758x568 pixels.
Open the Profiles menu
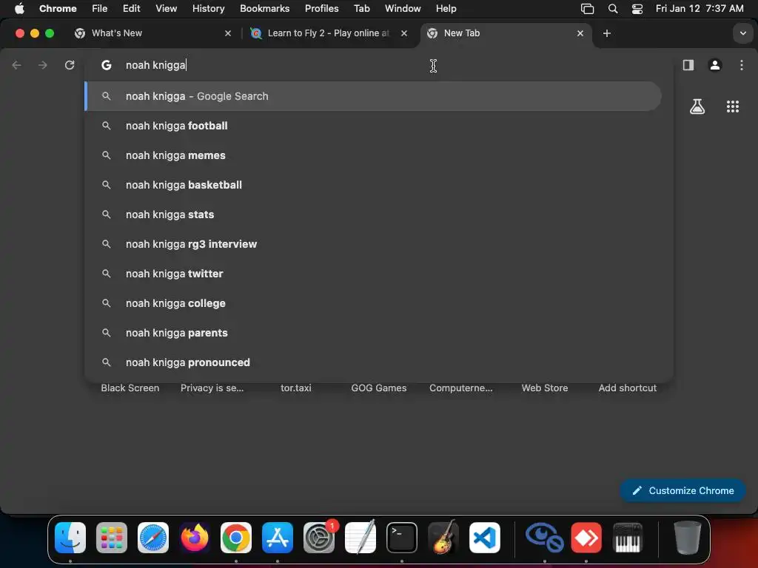(321, 8)
